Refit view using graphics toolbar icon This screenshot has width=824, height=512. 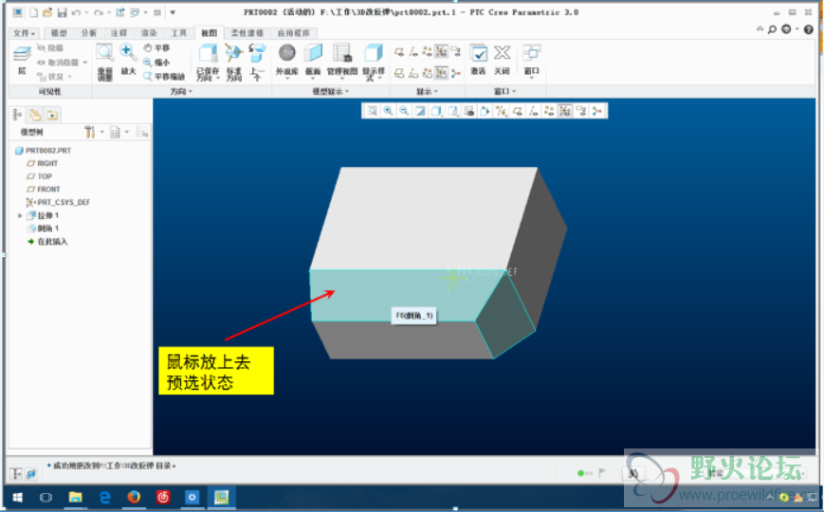tap(372, 111)
